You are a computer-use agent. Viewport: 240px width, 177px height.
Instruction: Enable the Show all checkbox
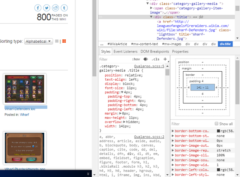(x=216, y=124)
